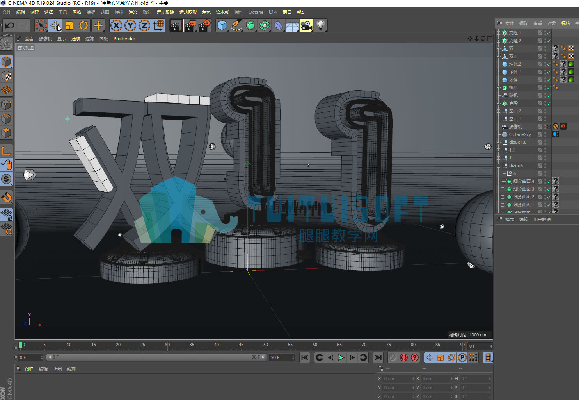Click the Octane camera tag on 摄像机
This screenshot has width=579, height=400.
click(x=563, y=126)
